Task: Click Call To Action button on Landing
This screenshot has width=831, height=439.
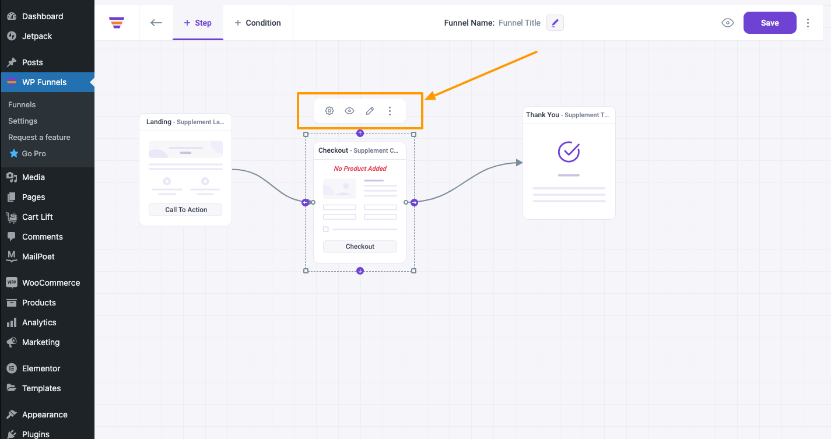Action: click(x=185, y=210)
